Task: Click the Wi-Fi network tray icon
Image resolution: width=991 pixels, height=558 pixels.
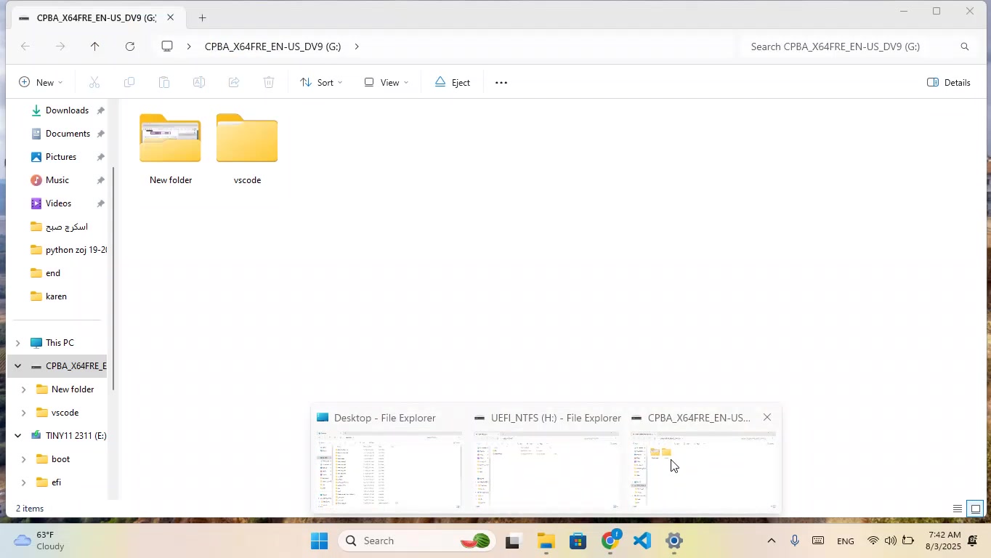Action: [873, 541]
